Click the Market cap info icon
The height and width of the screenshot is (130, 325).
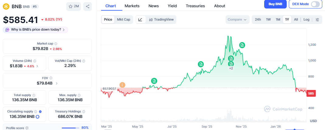click(x=56, y=44)
